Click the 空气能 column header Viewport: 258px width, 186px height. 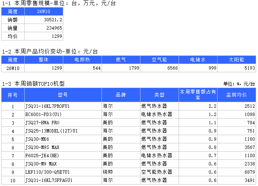[x=159, y=60]
